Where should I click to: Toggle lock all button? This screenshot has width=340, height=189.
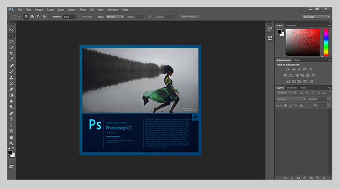click(x=301, y=106)
